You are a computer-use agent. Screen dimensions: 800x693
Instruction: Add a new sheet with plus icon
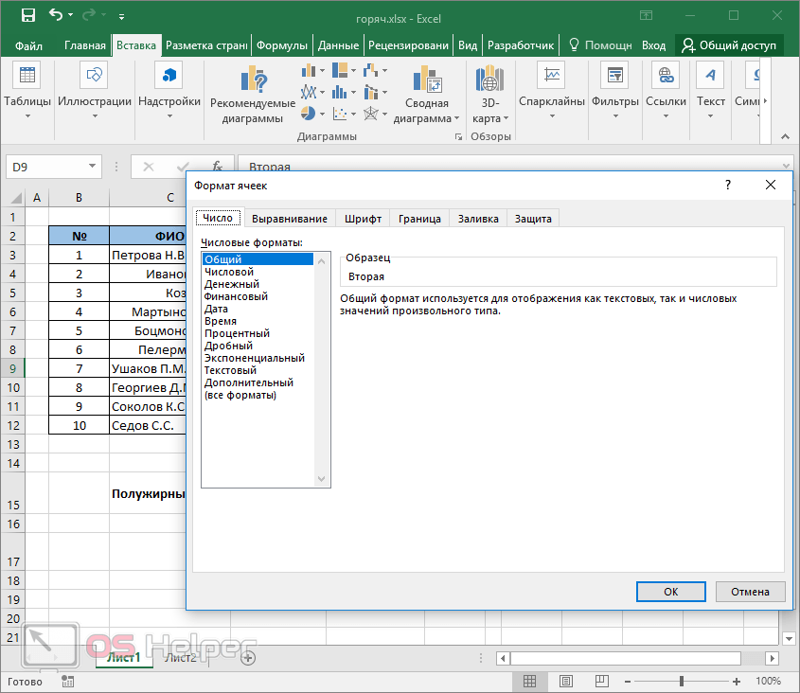[248, 657]
